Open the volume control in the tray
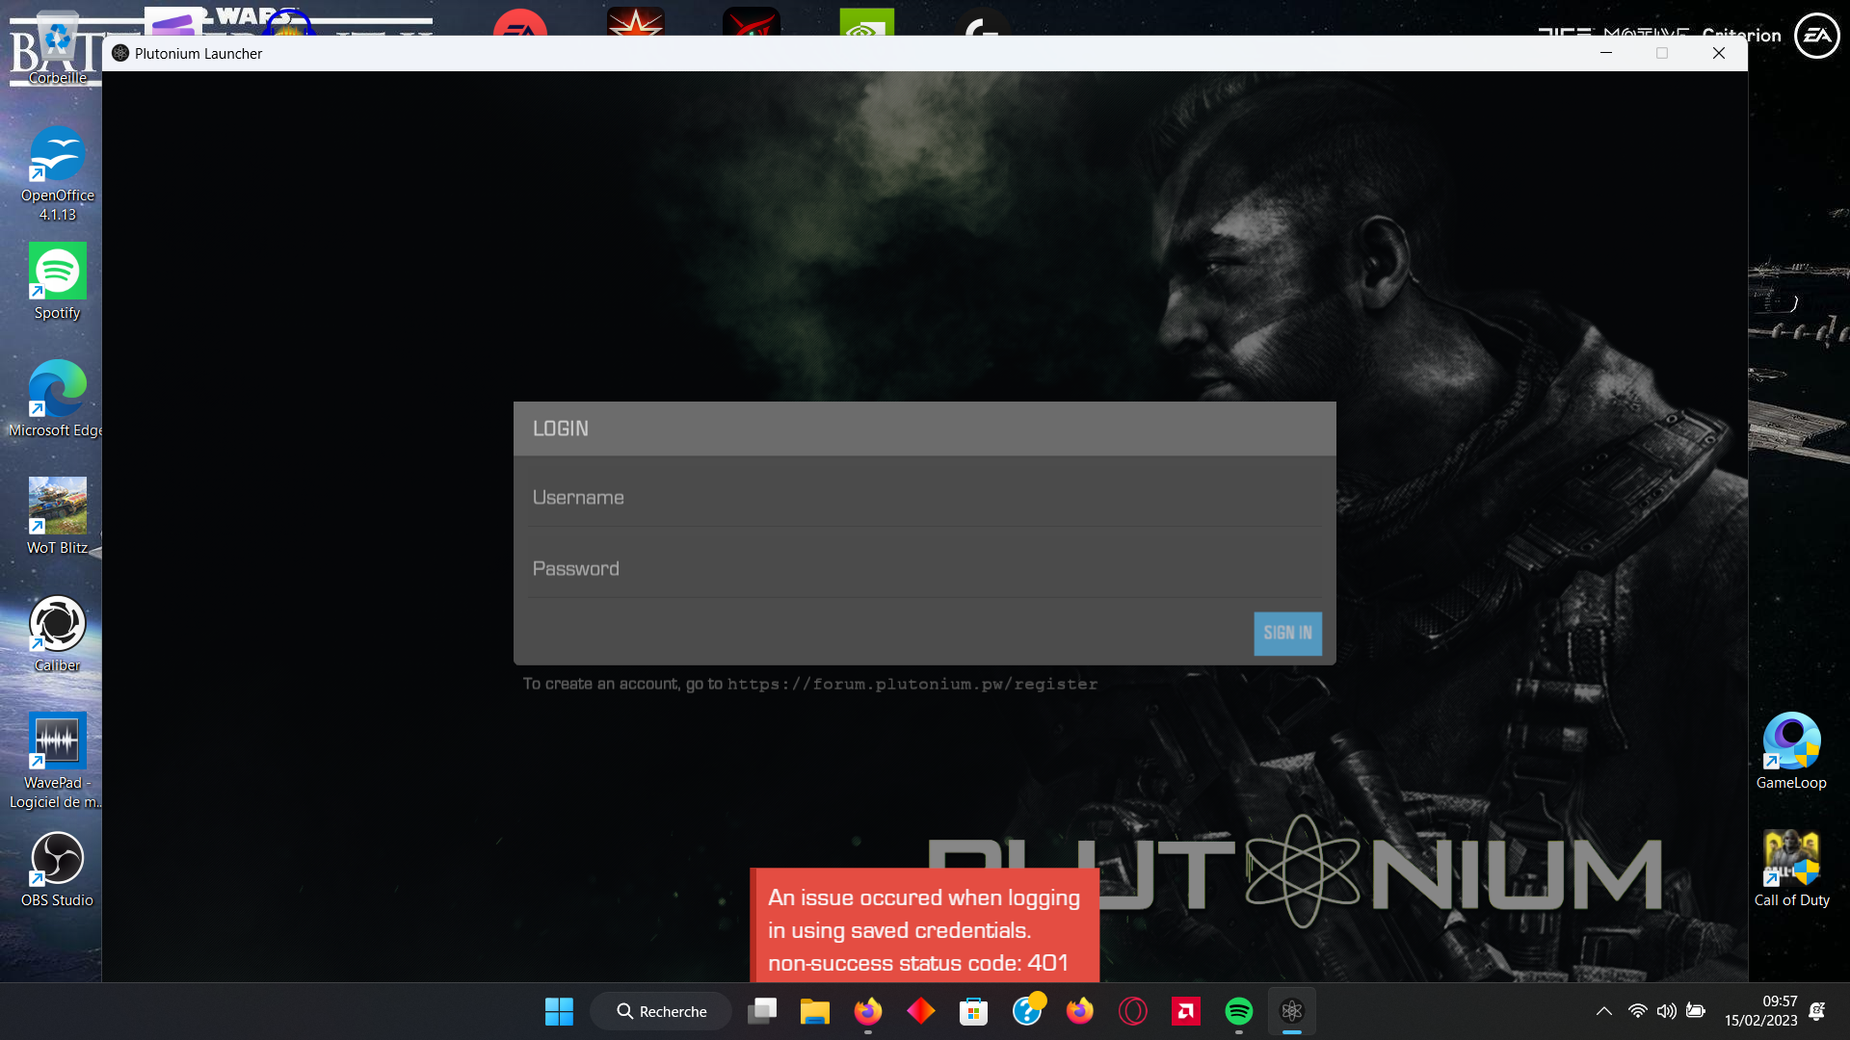Viewport: 1850px width, 1040px height. [x=1667, y=1011]
